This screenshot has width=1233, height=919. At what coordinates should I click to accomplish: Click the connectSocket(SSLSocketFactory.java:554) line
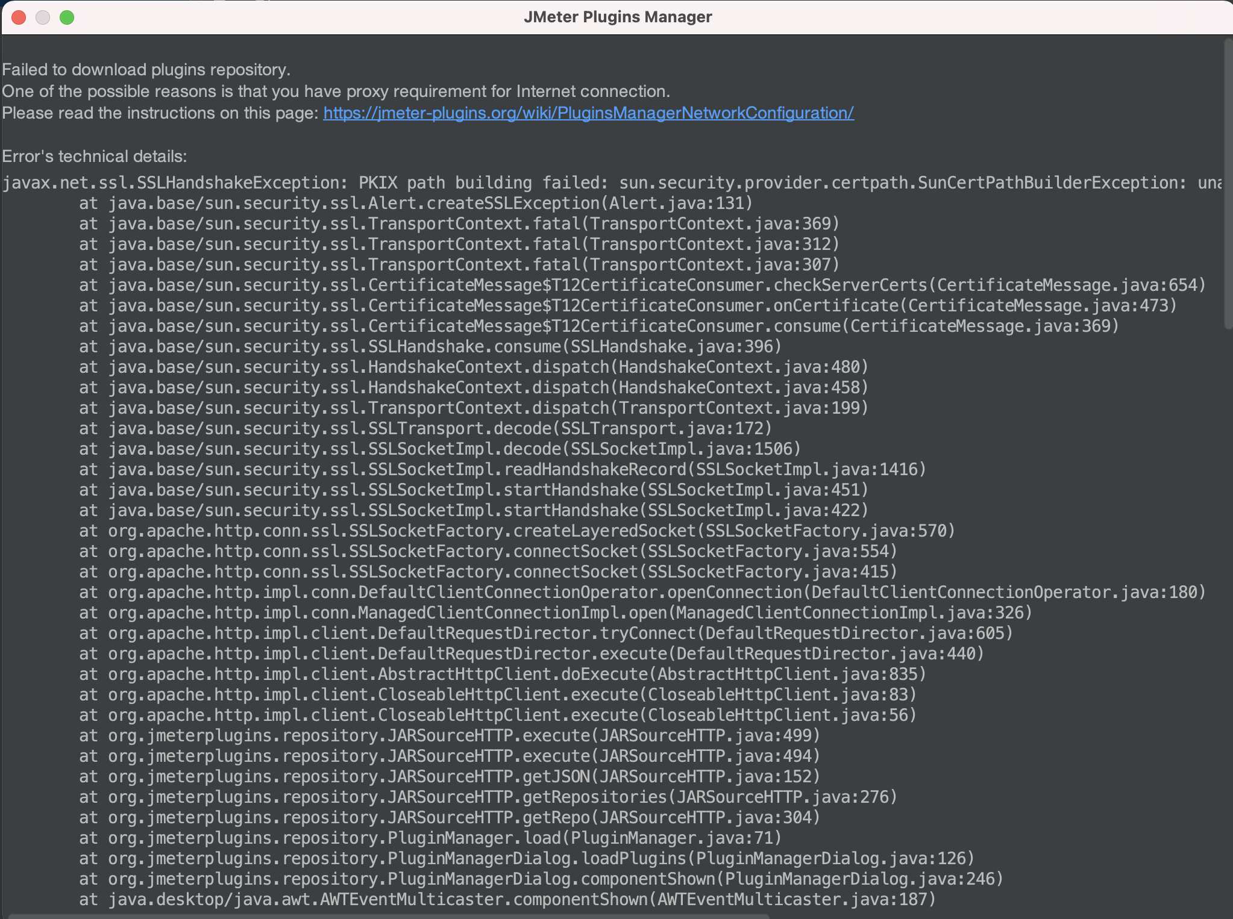pos(488,551)
